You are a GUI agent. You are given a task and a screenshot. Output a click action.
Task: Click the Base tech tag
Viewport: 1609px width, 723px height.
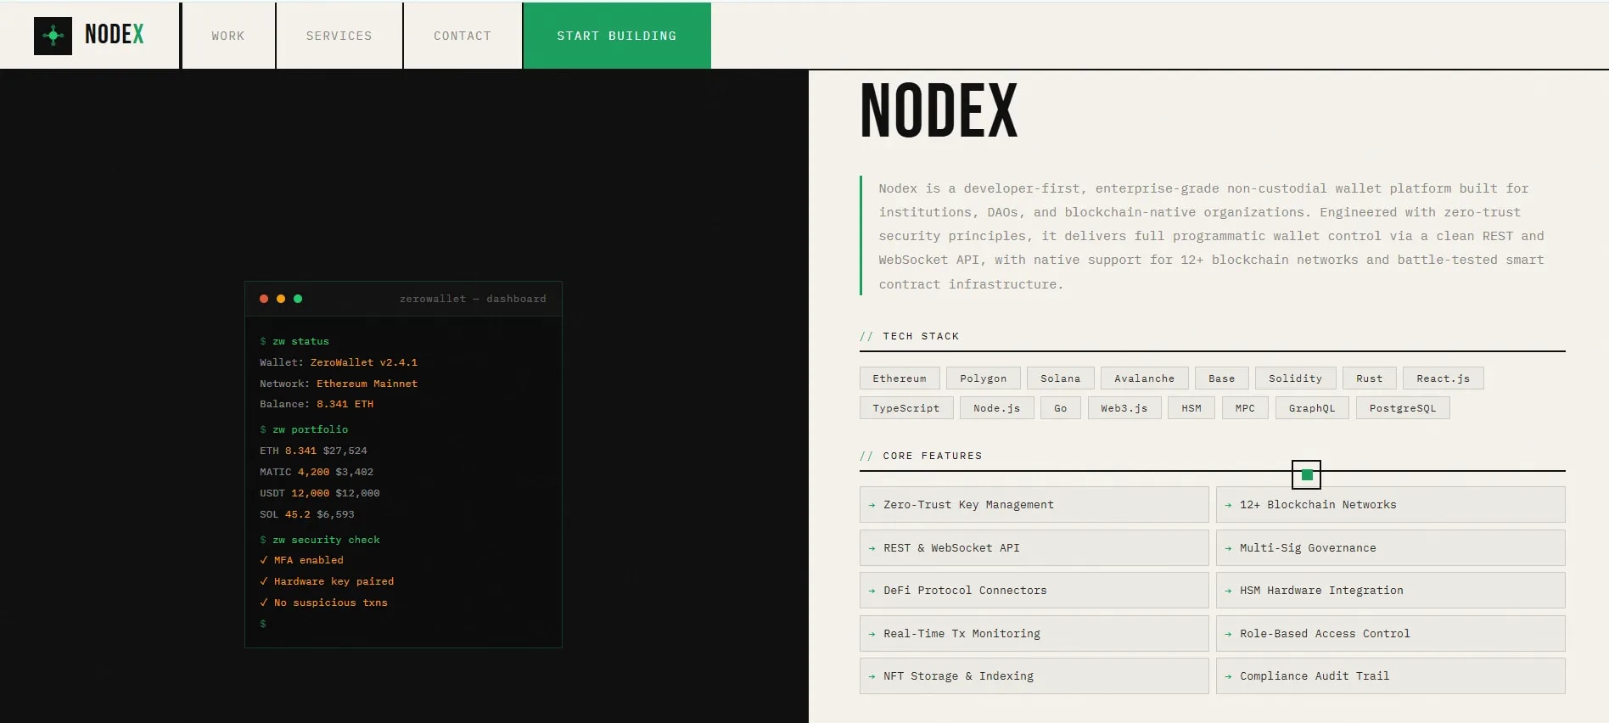1222,378
